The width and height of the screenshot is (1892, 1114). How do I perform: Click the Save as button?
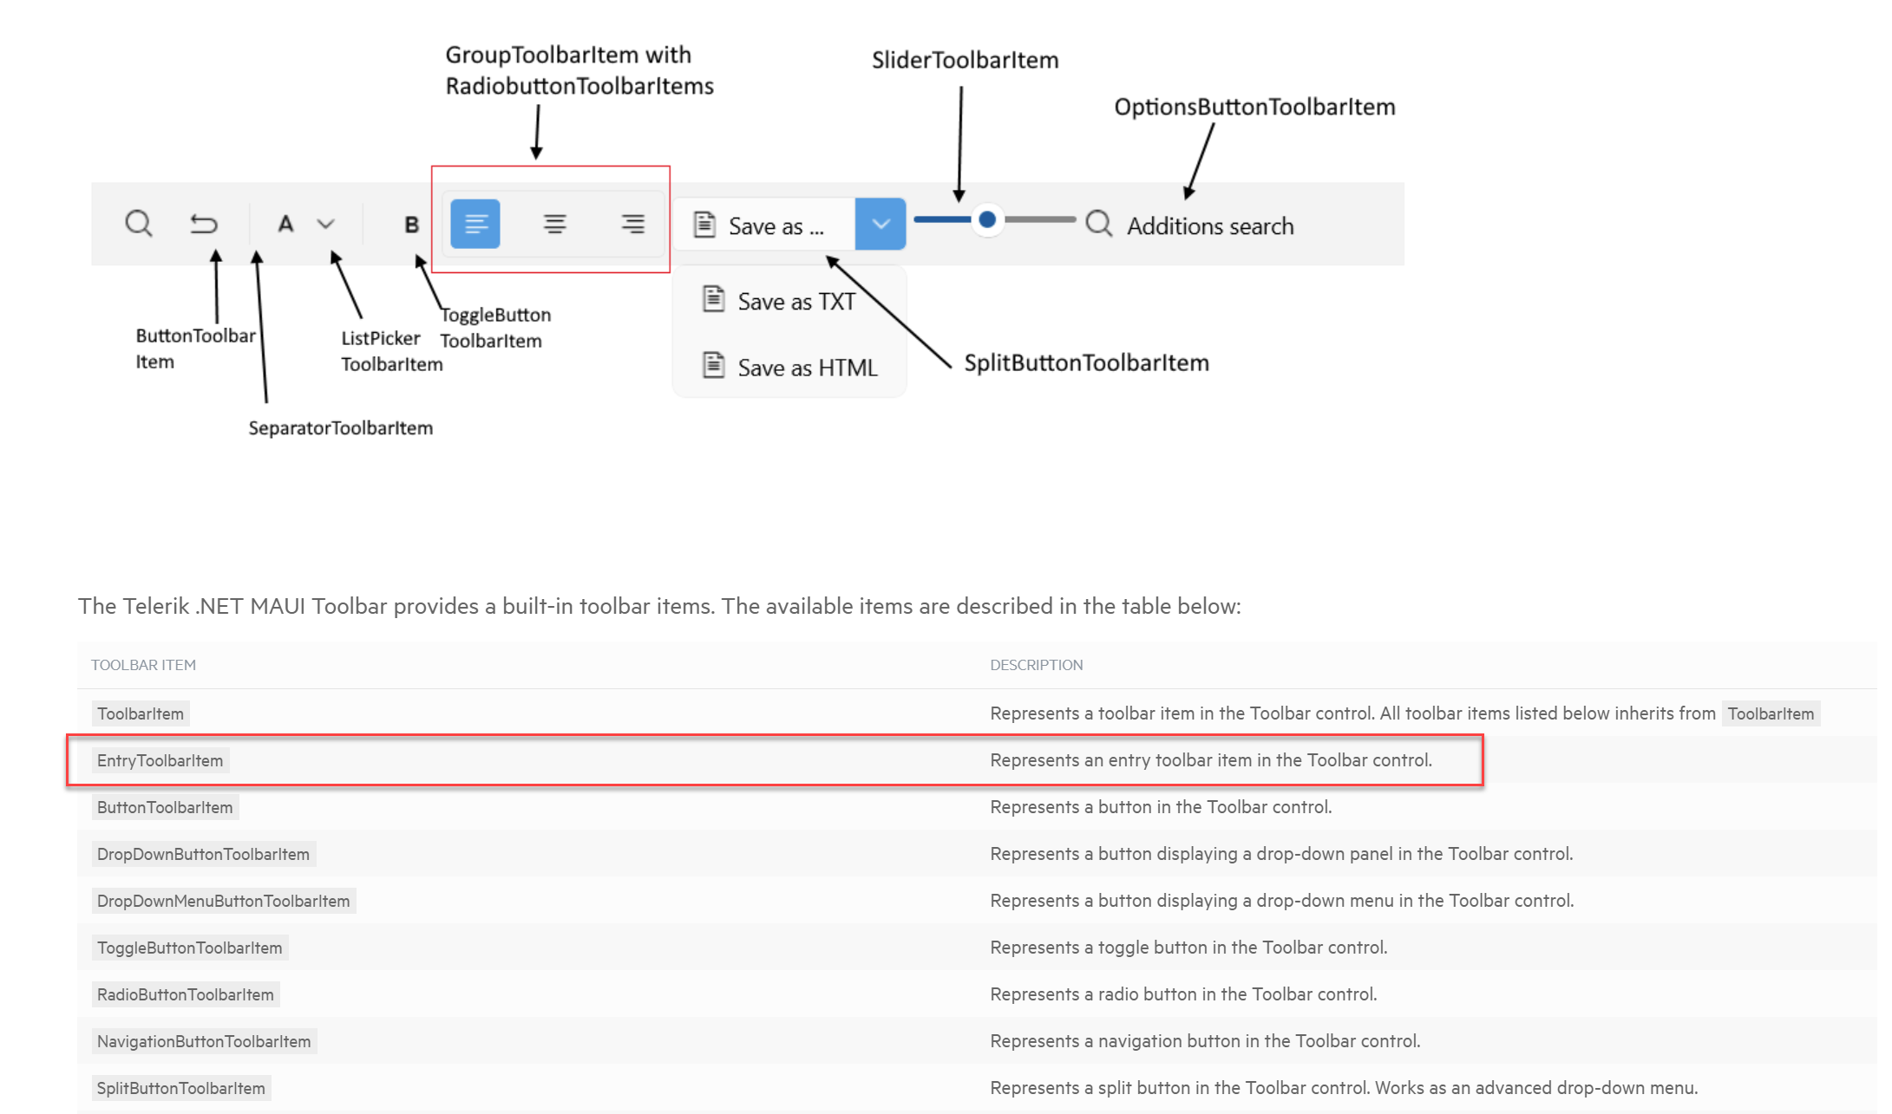[x=763, y=224]
